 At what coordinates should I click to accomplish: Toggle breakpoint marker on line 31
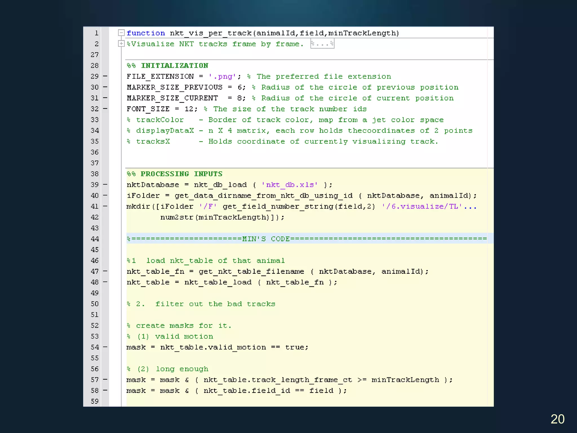tap(105, 98)
